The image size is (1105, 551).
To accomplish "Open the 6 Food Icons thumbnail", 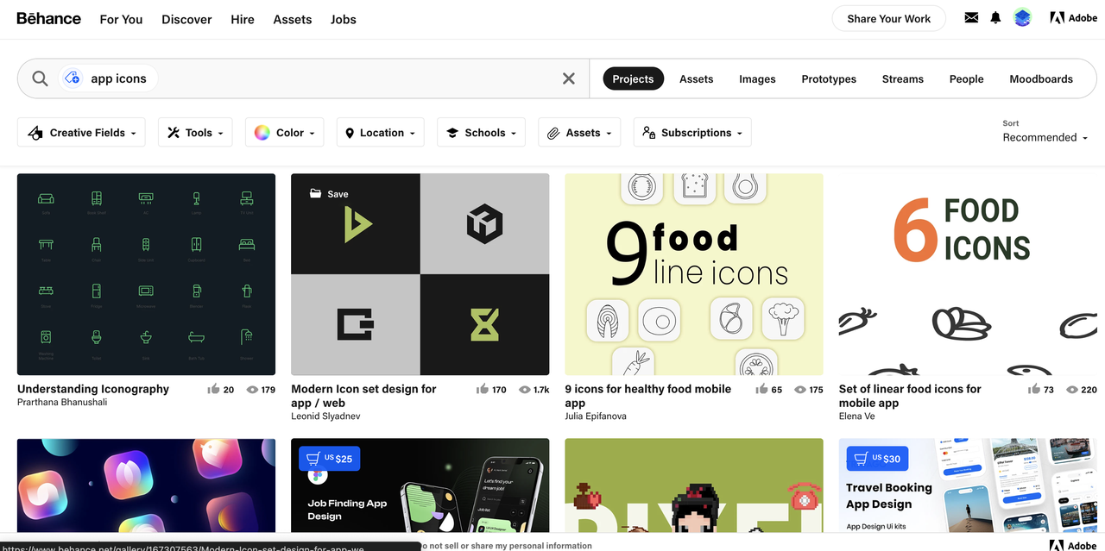I will coord(968,274).
